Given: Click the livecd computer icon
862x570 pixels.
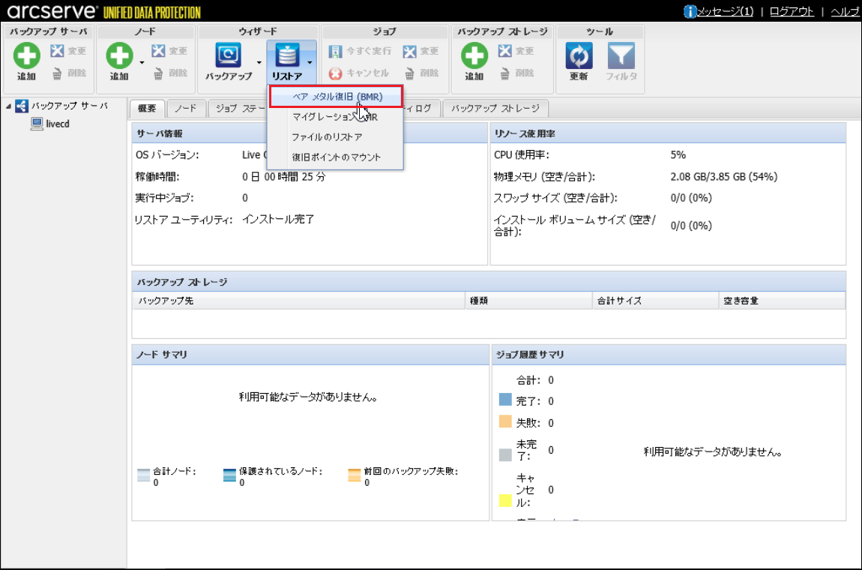Looking at the screenshot, I should (37, 124).
